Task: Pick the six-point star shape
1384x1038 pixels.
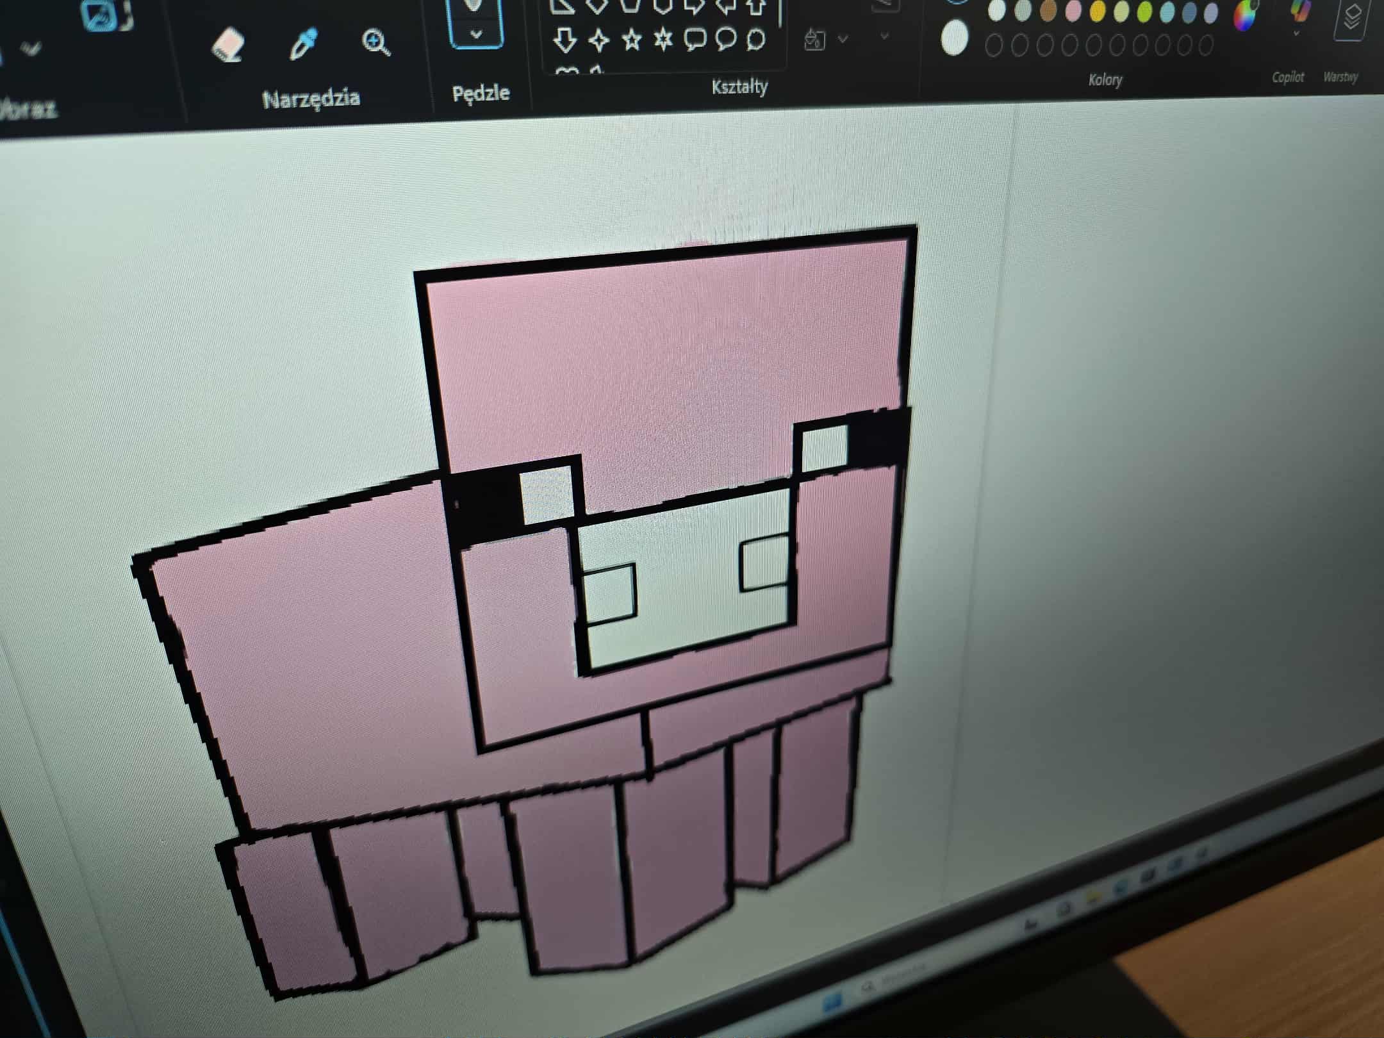Action: coord(663,40)
